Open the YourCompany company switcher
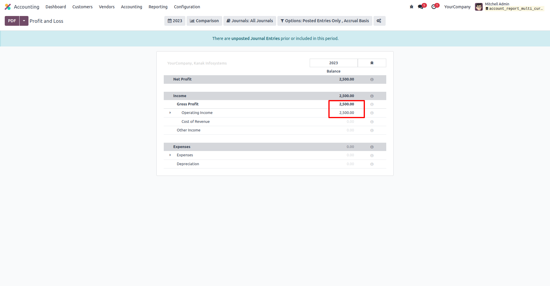The width and height of the screenshot is (550, 286). pyautogui.click(x=457, y=7)
